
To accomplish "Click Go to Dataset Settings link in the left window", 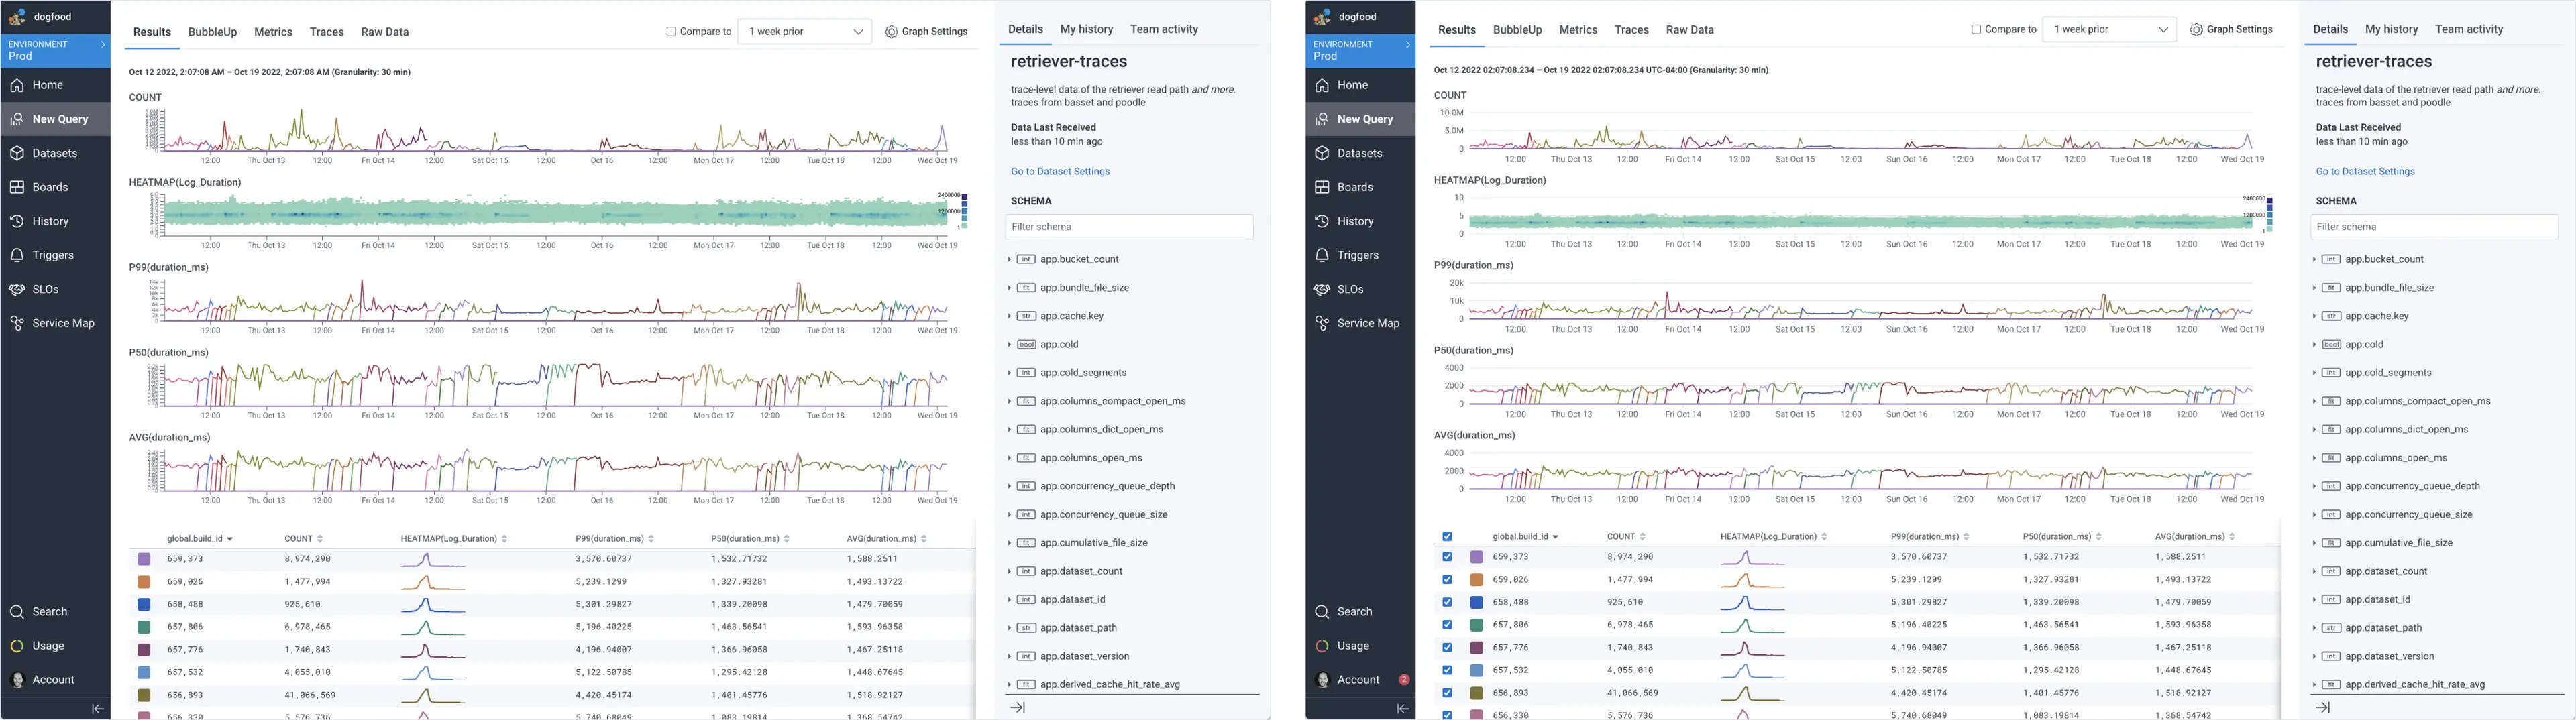I will (1060, 171).
